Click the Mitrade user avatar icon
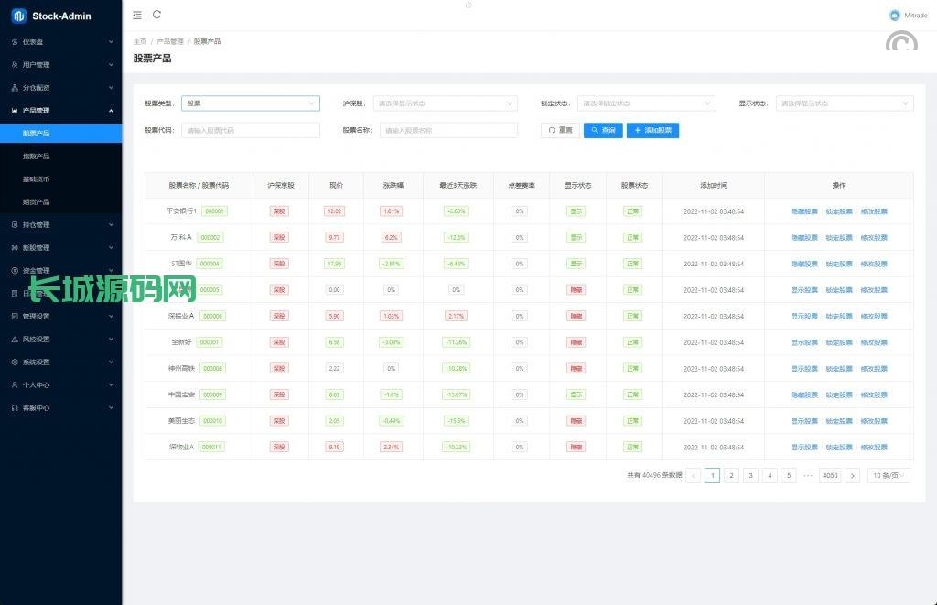This screenshot has width=937, height=605. click(894, 16)
